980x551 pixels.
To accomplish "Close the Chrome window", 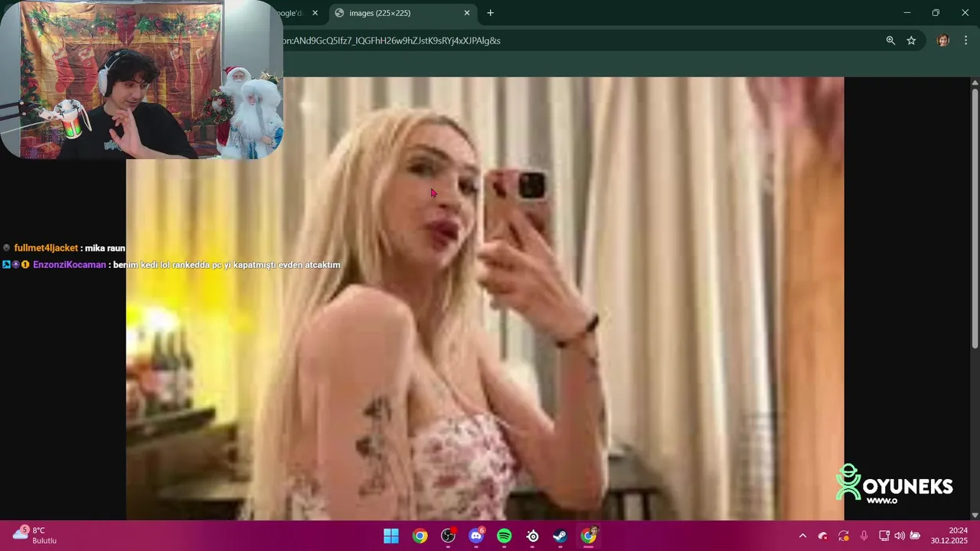I will click(965, 12).
